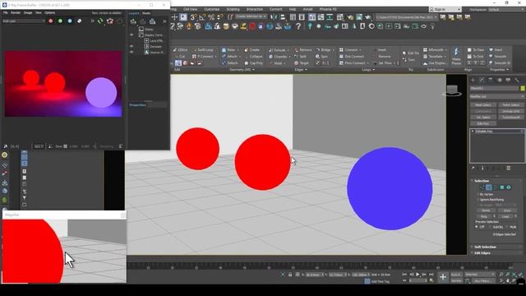The width and height of the screenshot is (526, 296).
Task: Open the Modifier List dropdown
Action: 497,97
